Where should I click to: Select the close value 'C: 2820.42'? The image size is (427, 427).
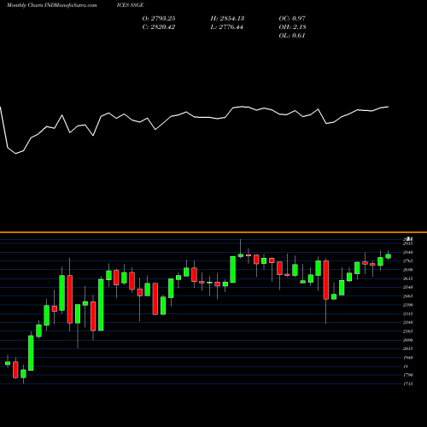click(x=159, y=27)
